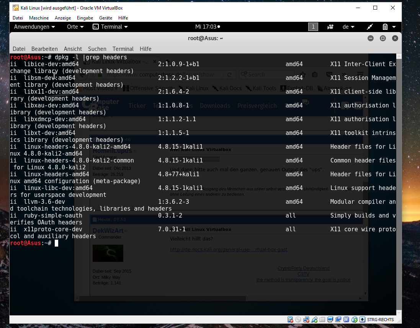Click the terminal scrollbar down arrow
420x328 pixels.
tap(399, 312)
